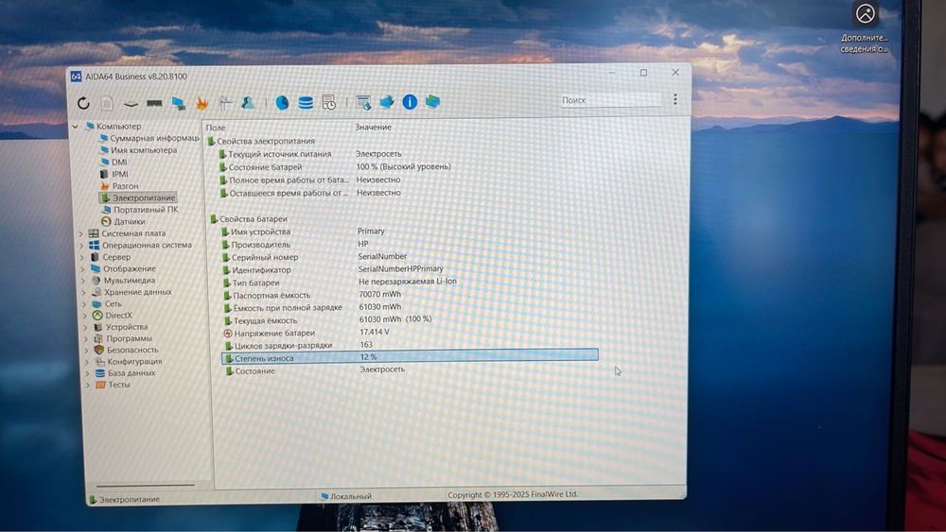Click the Локальный status bar entry
Viewport: 946px width, 532px height.
[346, 496]
